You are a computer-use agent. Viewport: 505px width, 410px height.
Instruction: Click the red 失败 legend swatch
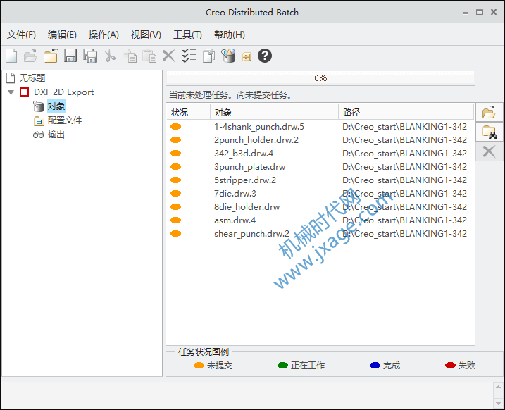[x=450, y=365]
